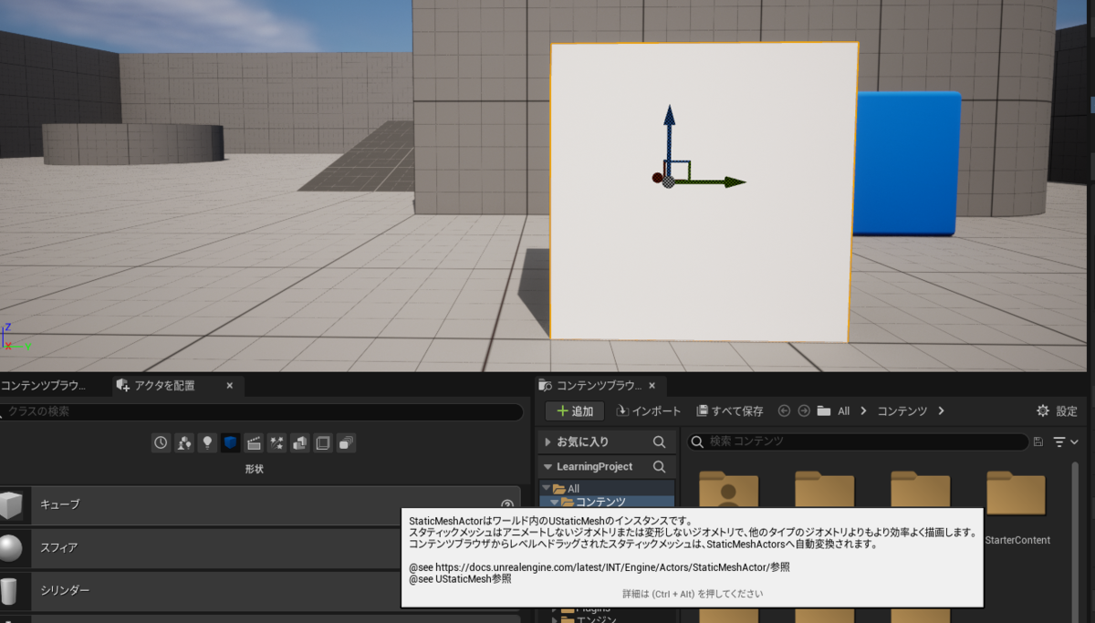Close the right コンテンツブラウ... tab

point(653,386)
